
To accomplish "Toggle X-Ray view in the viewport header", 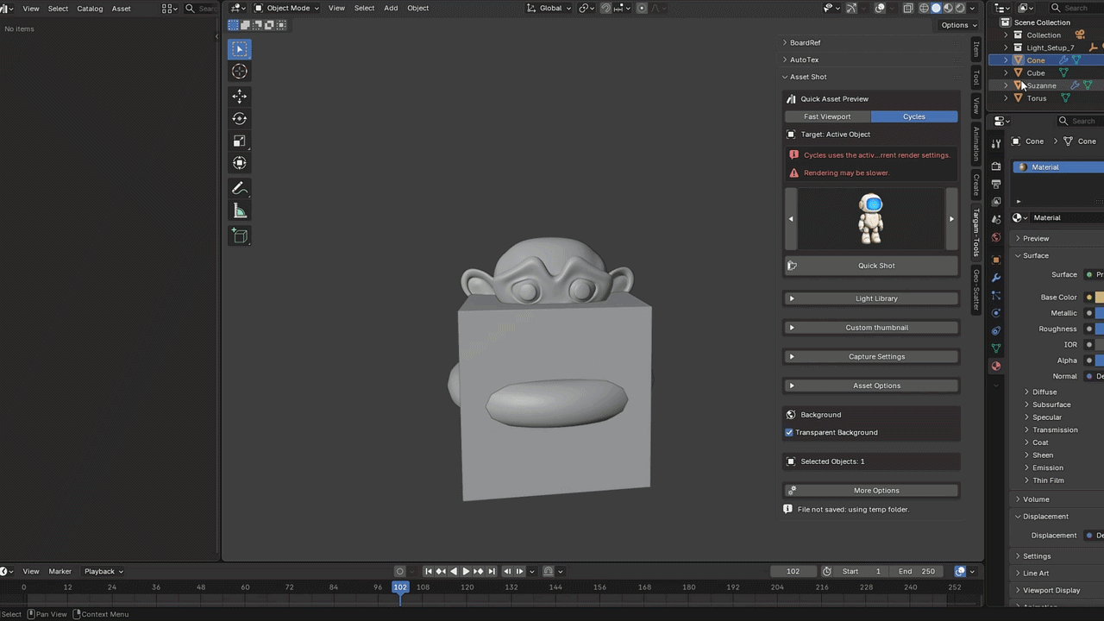I will pyautogui.click(x=908, y=8).
